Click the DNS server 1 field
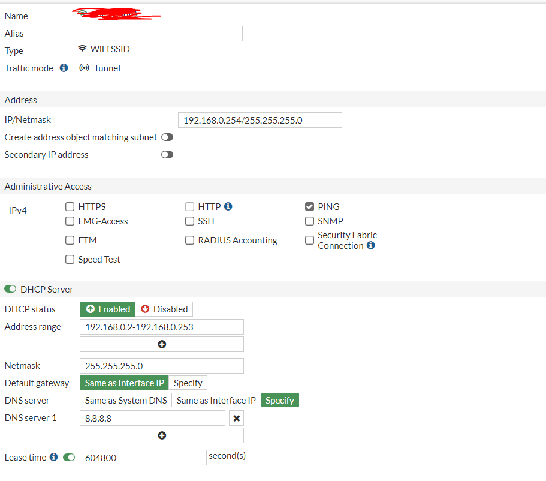This screenshot has height=481, width=546. click(152, 418)
